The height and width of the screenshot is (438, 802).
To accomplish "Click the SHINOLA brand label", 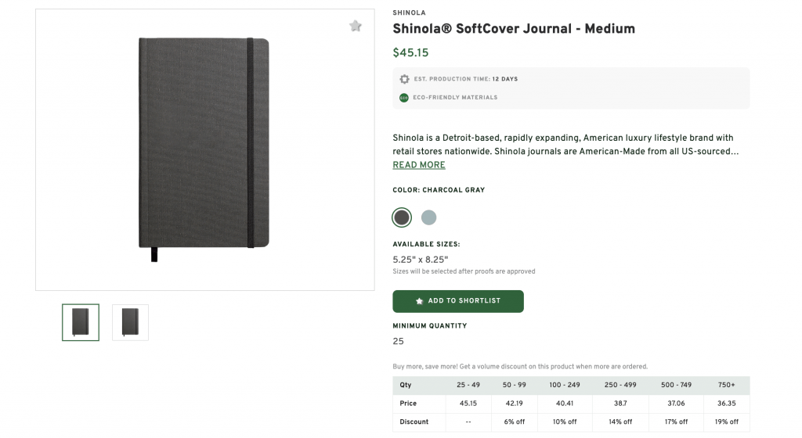I will (409, 13).
